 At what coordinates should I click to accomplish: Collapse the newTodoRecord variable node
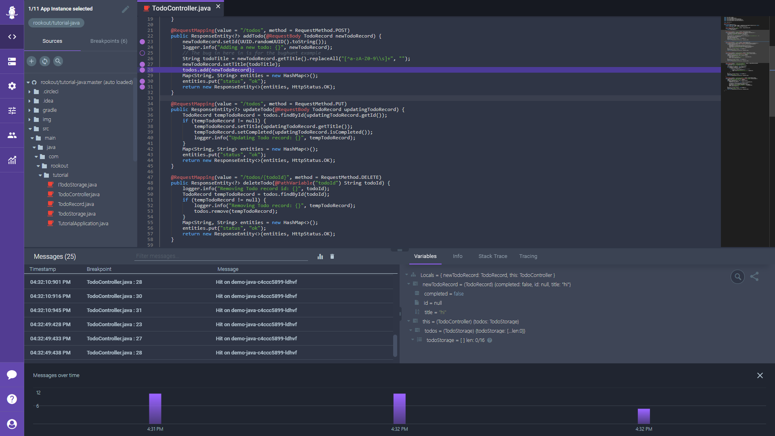[408, 284]
